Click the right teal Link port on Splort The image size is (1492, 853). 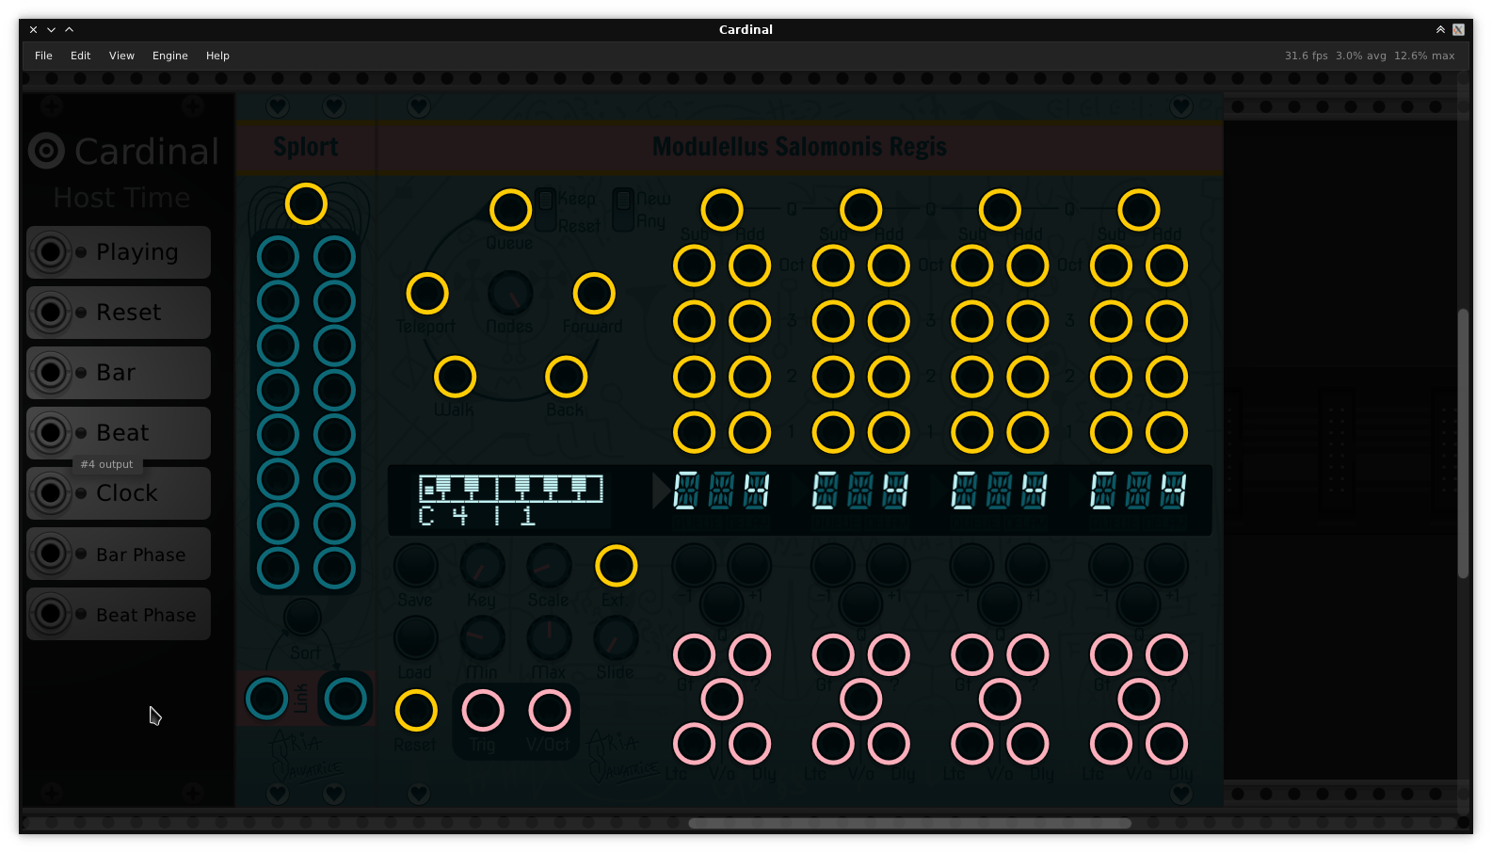point(345,699)
